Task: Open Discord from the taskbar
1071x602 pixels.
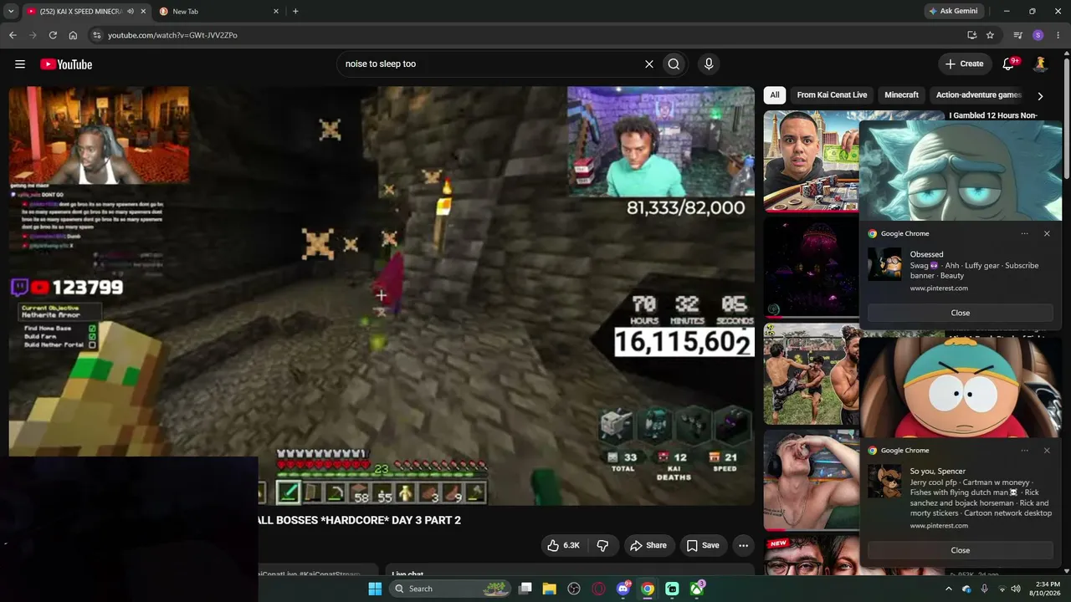Action: click(x=623, y=589)
